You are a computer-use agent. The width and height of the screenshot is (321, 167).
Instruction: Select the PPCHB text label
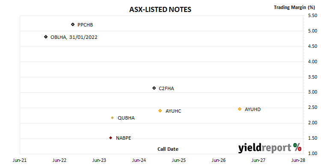85,25
